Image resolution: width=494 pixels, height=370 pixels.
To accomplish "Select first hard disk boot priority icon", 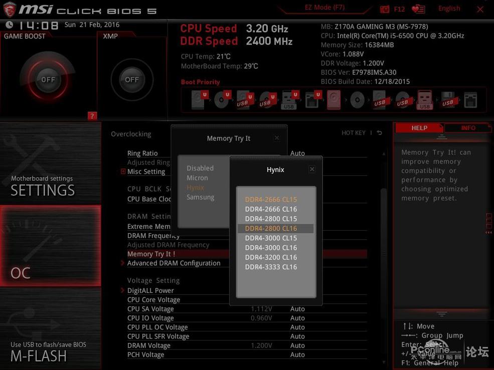I will point(200,100).
